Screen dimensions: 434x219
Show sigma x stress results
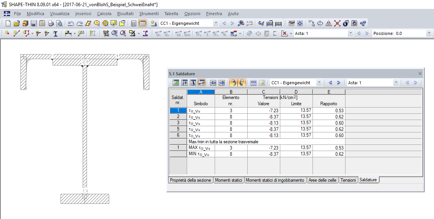(198, 33)
